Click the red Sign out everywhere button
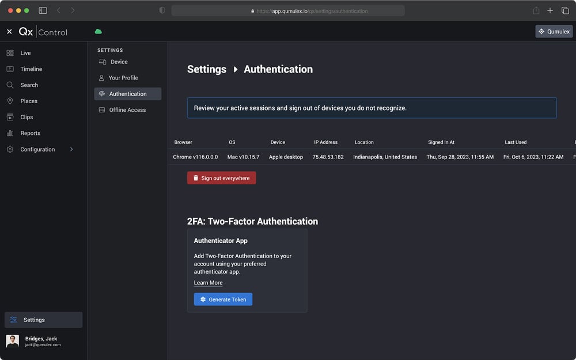The height and width of the screenshot is (360, 576). [x=221, y=178]
